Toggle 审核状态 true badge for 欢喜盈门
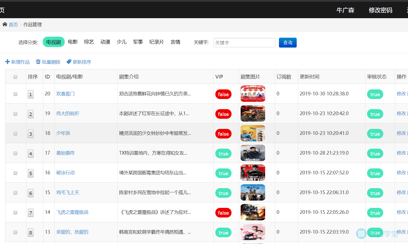Screen dimensions: 408x244 [375, 94]
